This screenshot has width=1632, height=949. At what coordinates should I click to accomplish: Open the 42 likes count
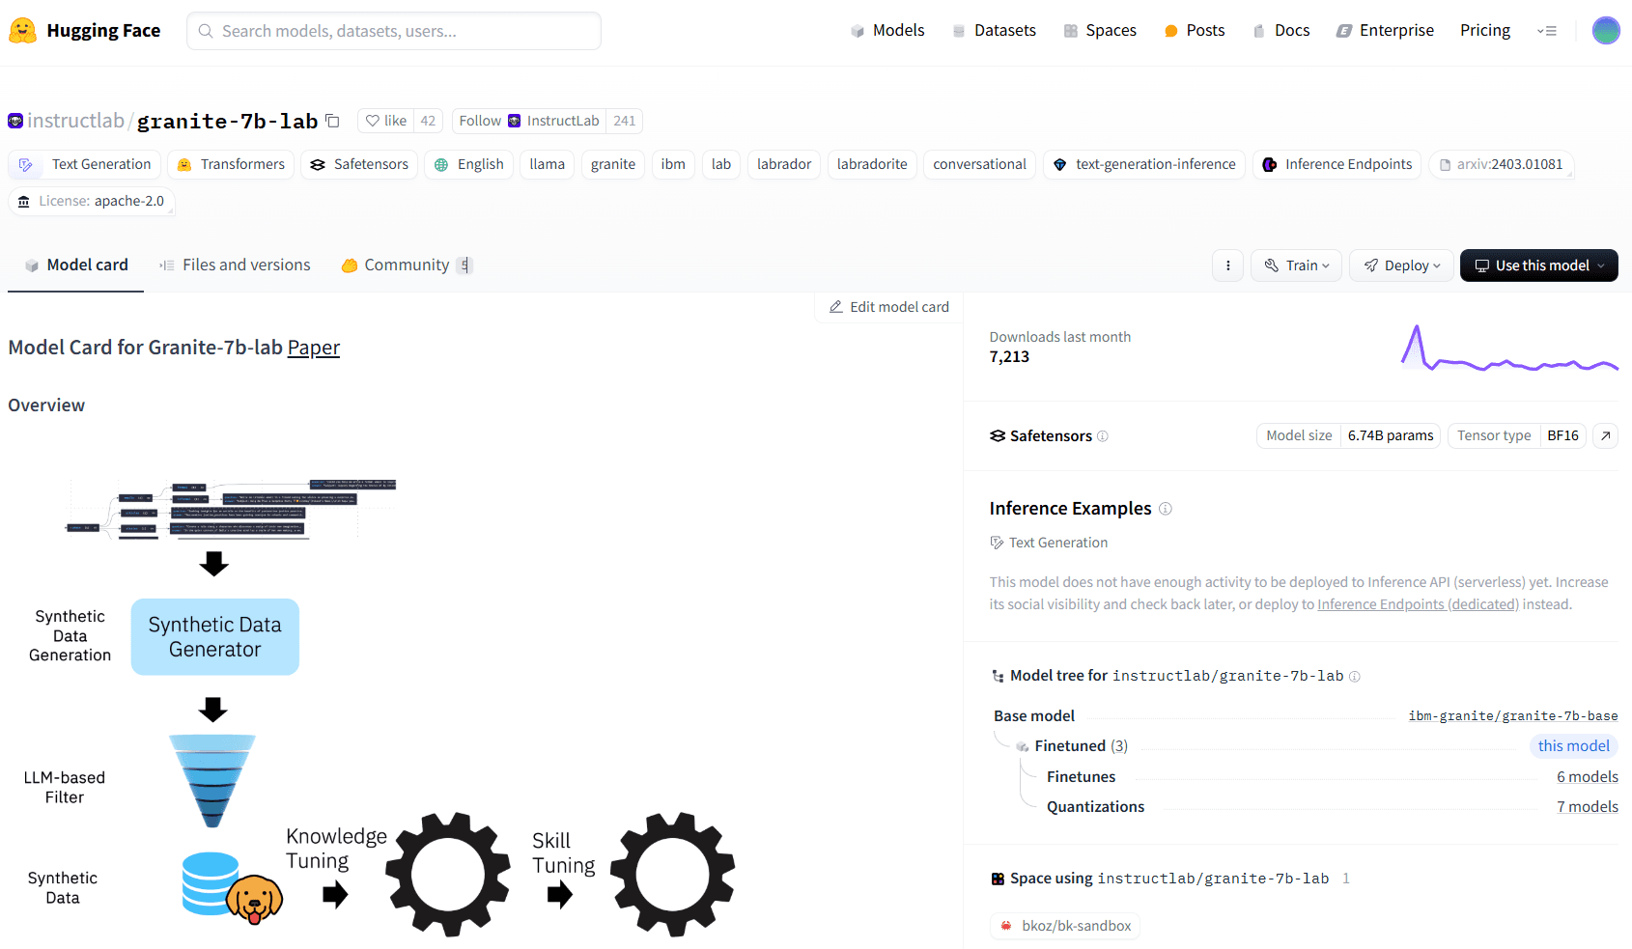[x=428, y=121]
